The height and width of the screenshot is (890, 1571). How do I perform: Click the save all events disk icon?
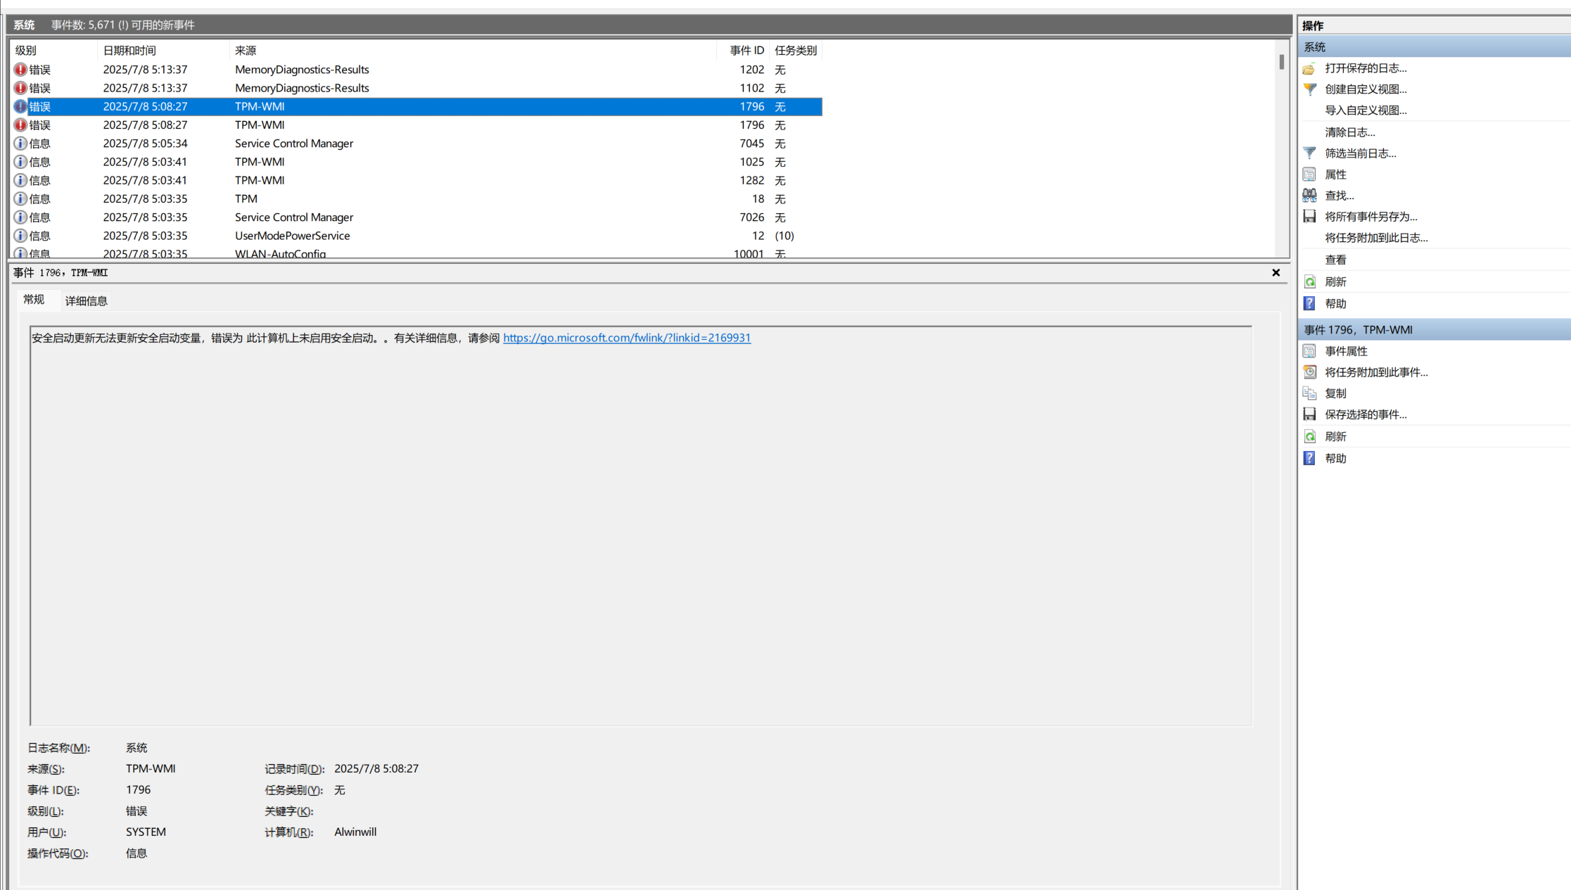1309,217
